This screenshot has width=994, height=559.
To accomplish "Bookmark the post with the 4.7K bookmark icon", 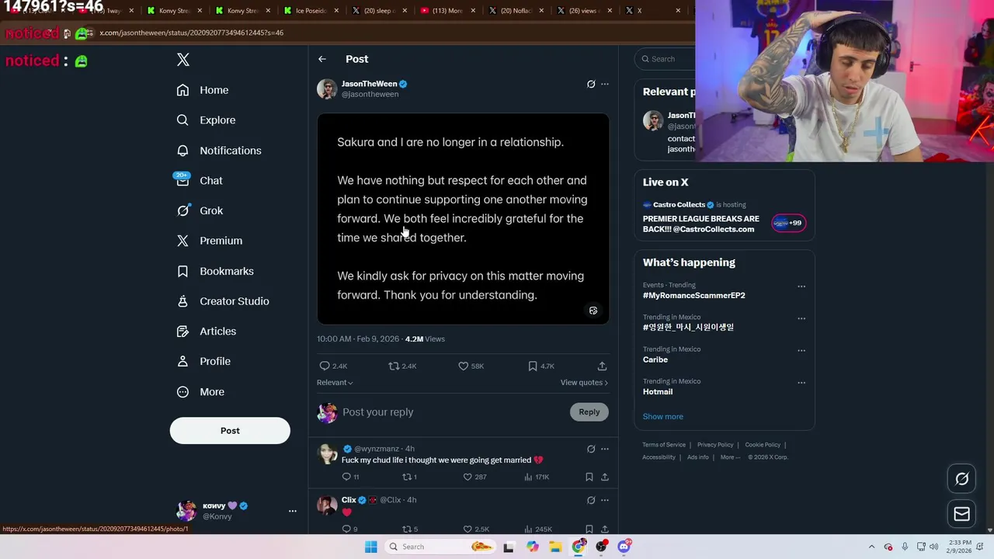I will [x=533, y=366].
